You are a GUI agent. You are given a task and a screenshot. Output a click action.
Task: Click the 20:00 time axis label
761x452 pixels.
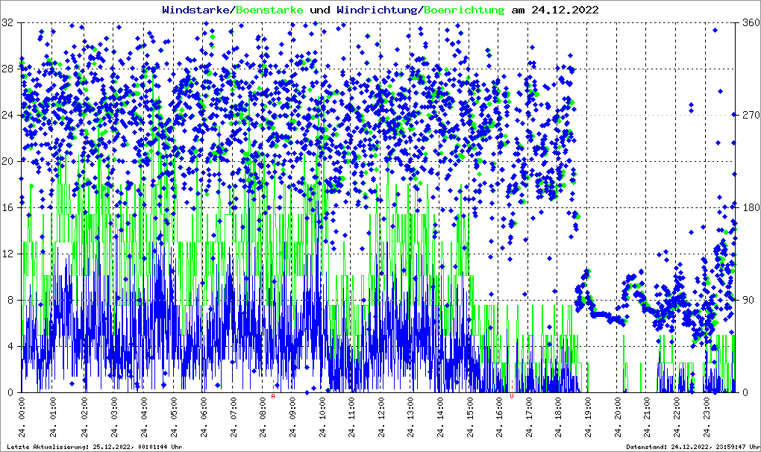(618, 418)
